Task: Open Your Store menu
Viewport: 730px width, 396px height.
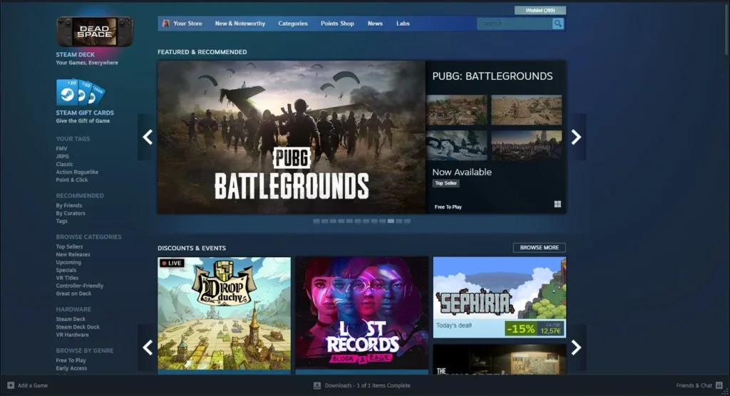Action: point(187,24)
